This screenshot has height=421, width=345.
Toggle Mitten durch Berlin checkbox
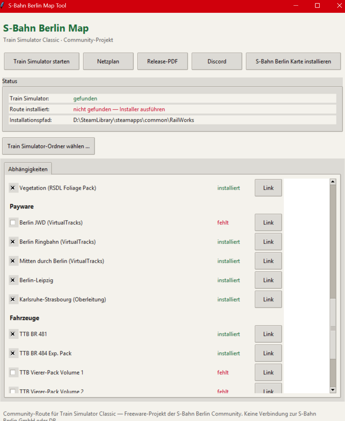[13, 261]
